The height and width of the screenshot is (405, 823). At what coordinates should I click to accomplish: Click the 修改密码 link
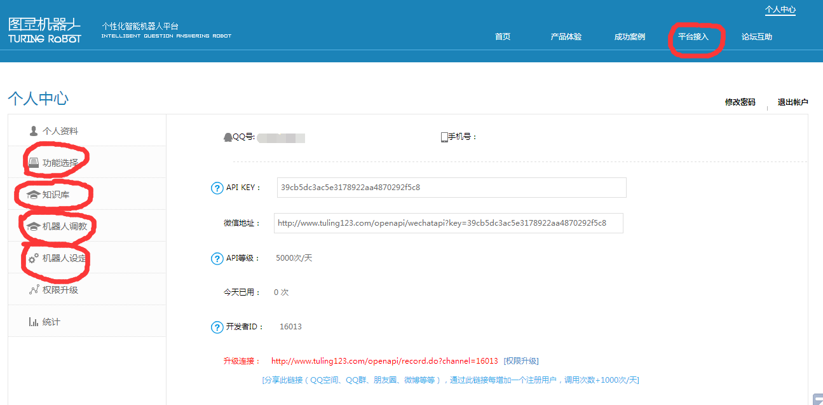(740, 102)
